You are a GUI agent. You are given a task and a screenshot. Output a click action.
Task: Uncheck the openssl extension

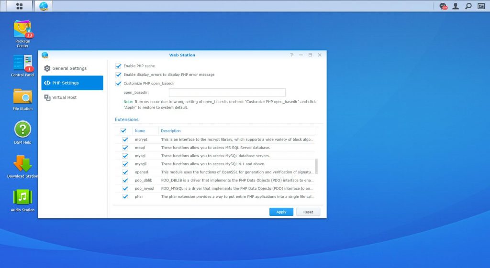pos(125,172)
